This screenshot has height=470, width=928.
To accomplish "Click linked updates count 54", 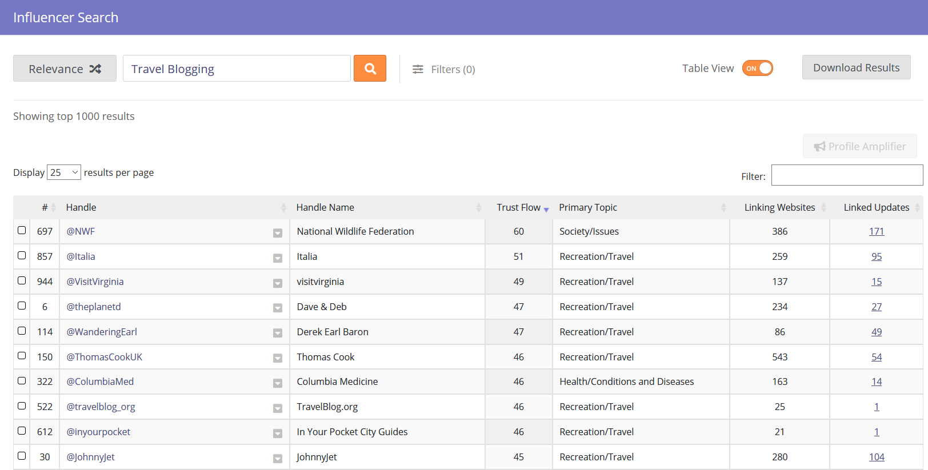I will (877, 357).
